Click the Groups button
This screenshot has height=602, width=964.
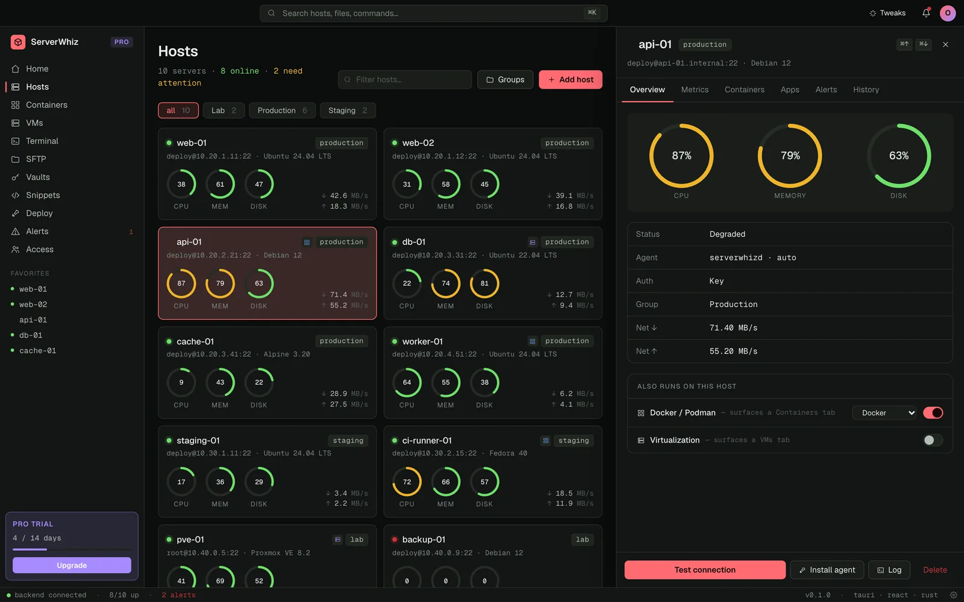point(505,79)
